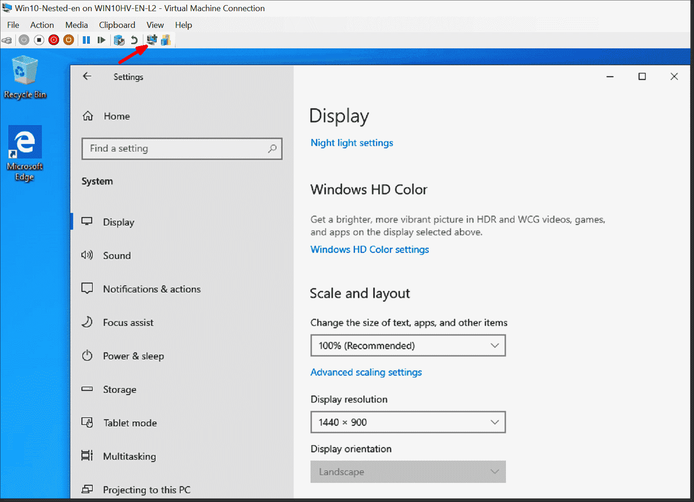Click the Turn Off VM toolbar icon

point(39,40)
